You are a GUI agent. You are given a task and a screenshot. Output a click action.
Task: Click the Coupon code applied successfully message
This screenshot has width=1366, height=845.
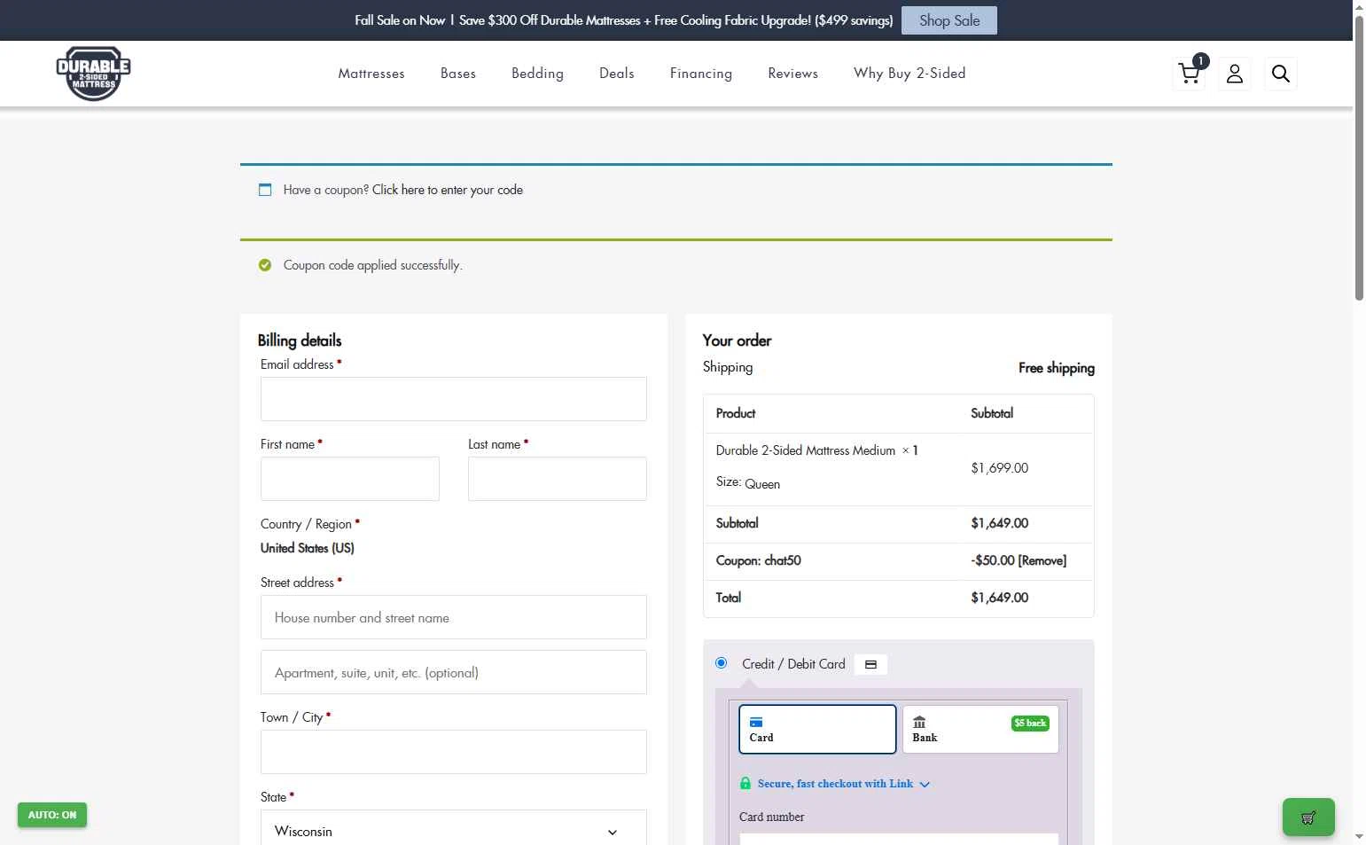pyautogui.click(x=373, y=265)
